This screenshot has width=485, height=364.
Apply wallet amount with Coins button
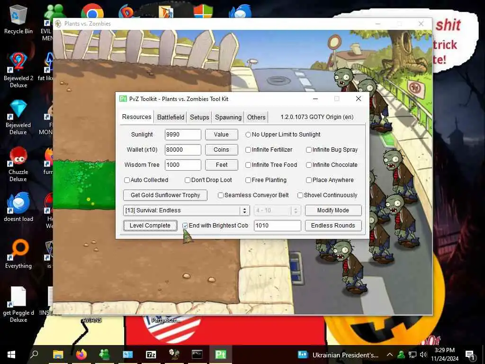222,150
